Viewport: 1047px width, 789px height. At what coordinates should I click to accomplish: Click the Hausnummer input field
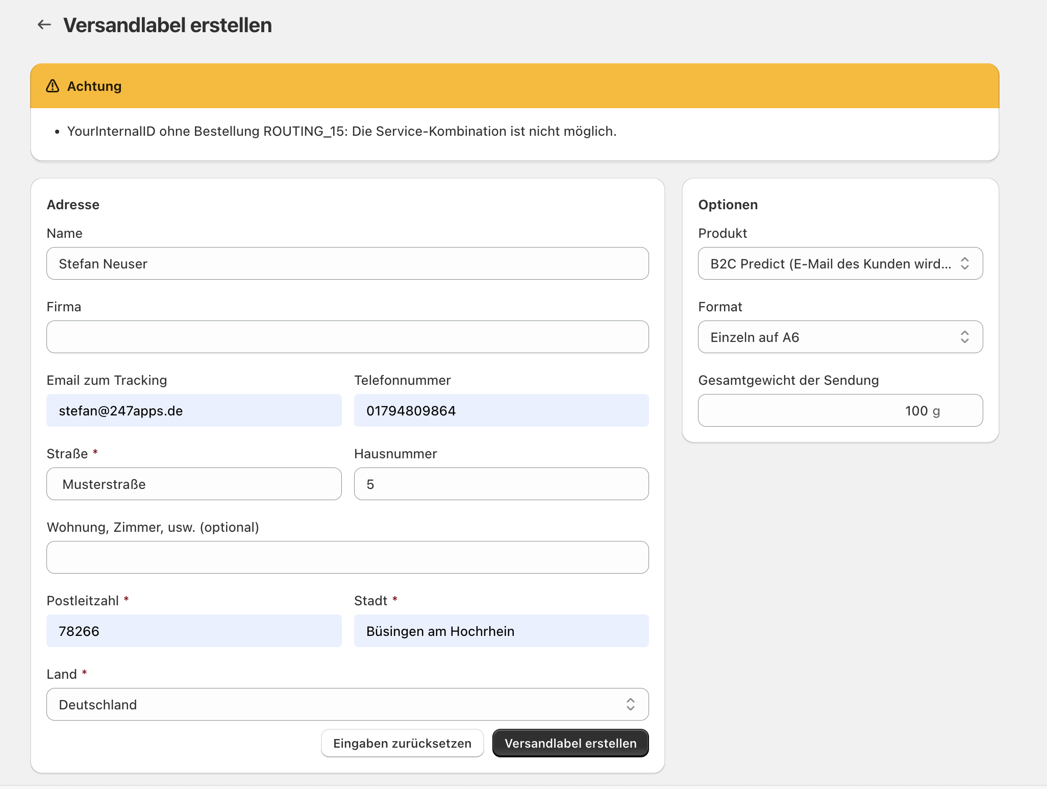501,484
